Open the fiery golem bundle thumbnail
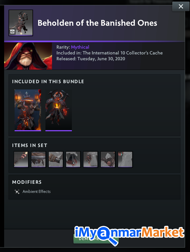The height and width of the screenshot is (252, 190). tap(59, 110)
